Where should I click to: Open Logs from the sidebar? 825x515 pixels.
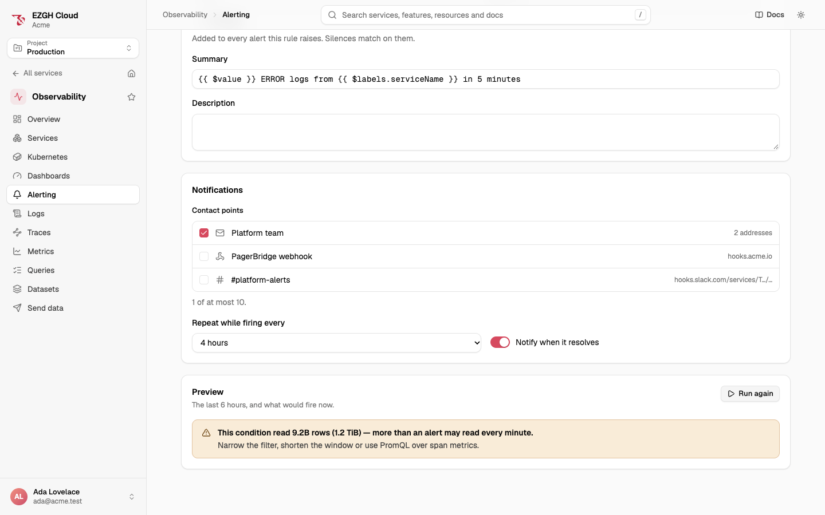(73, 213)
